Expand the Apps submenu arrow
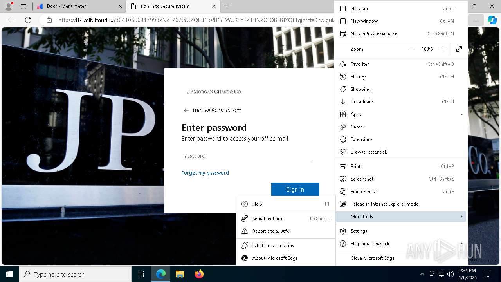 tap(461, 114)
